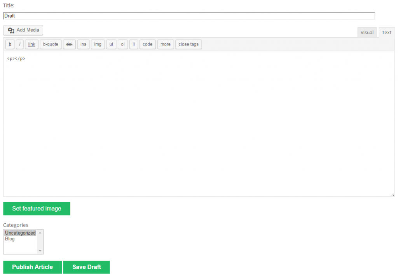Select the Blog category
Image resolution: width=398 pixels, height=277 pixels.
pyautogui.click(x=10, y=238)
